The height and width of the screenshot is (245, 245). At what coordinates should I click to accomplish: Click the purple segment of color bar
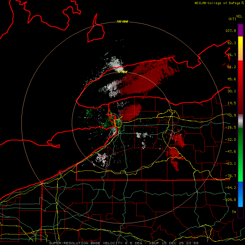(240, 30)
